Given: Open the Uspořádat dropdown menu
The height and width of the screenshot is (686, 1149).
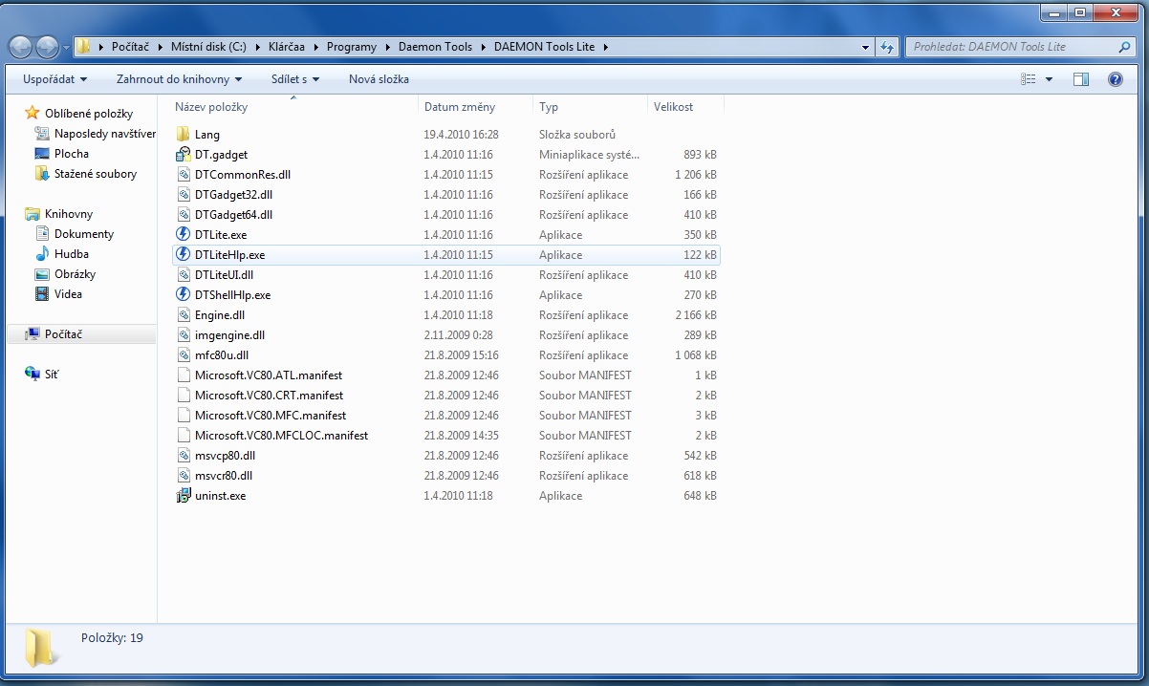Looking at the screenshot, I should pyautogui.click(x=54, y=79).
